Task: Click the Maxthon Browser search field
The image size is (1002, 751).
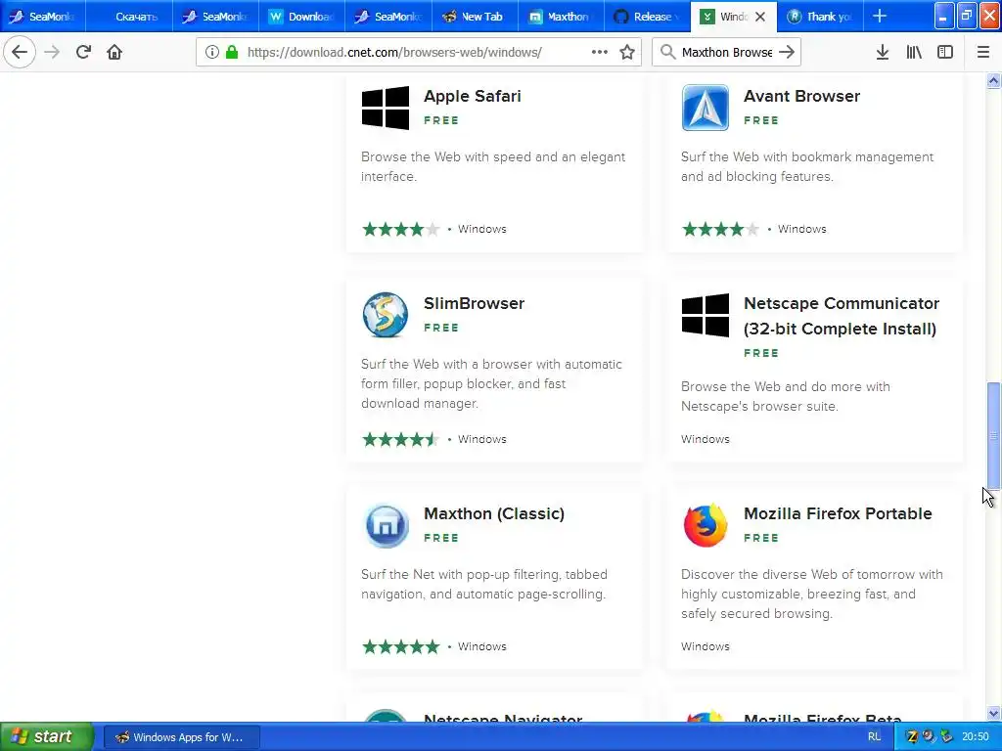Action: tap(727, 52)
